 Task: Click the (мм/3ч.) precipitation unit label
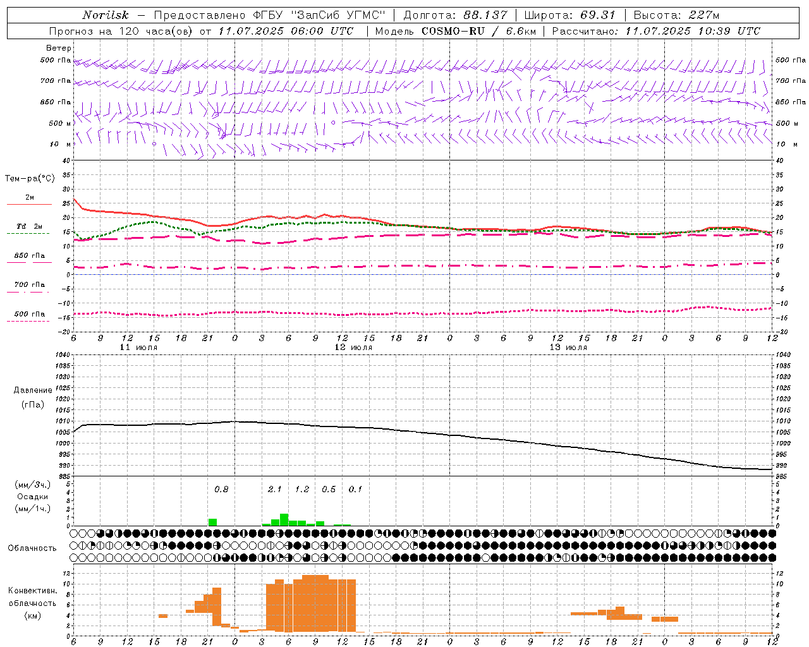point(33,485)
